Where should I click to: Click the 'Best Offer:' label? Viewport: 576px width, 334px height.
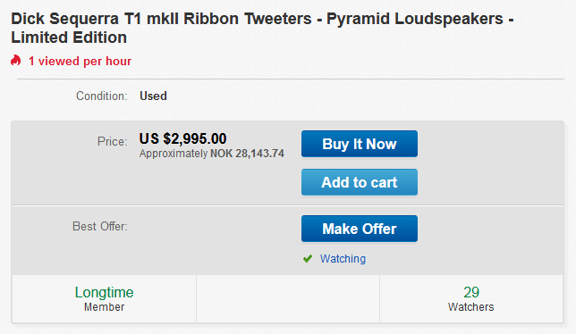coord(100,227)
